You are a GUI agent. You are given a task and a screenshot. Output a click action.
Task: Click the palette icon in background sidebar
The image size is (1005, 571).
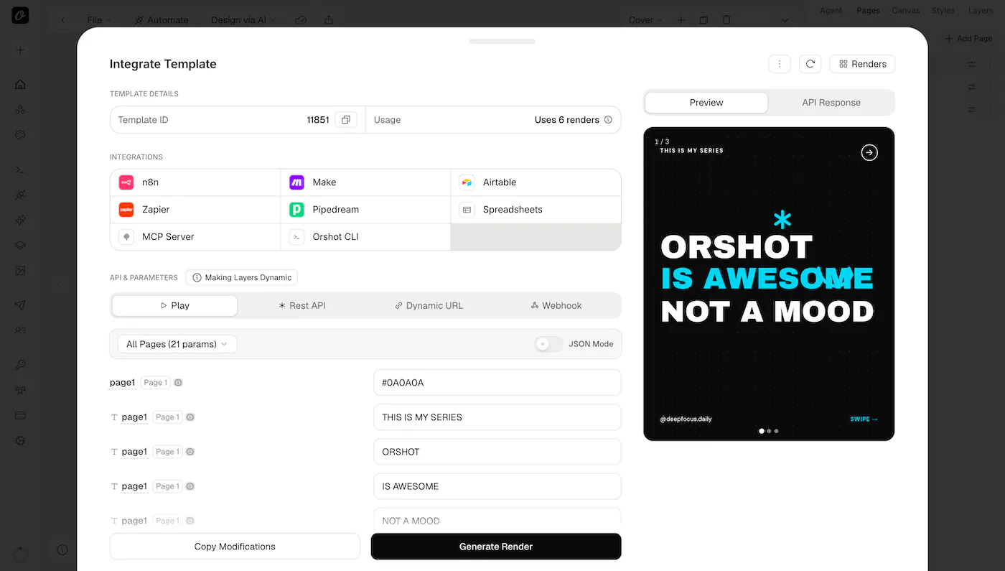(x=20, y=135)
